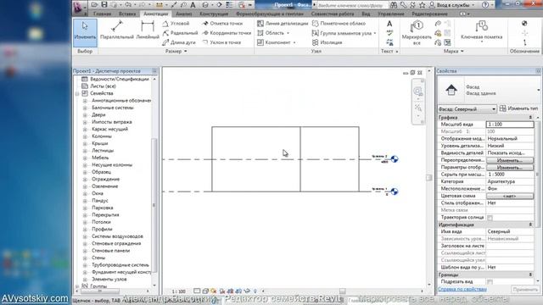Start the Пометочное облако revision cloud tool
543x305 pixels.
(339, 23)
